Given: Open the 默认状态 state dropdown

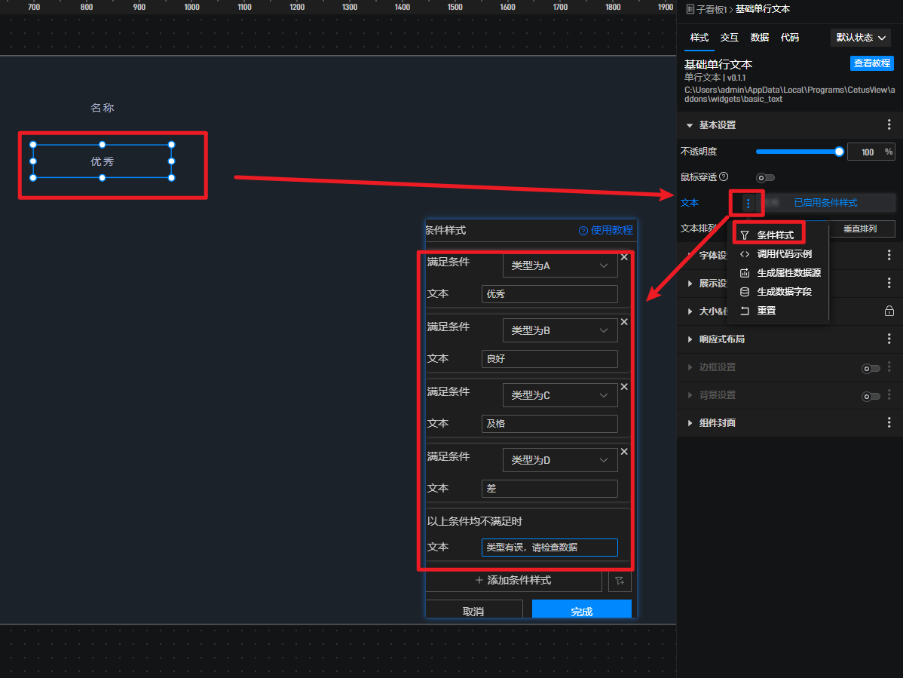Looking at the screenshot, I should [x=860, y=38].
